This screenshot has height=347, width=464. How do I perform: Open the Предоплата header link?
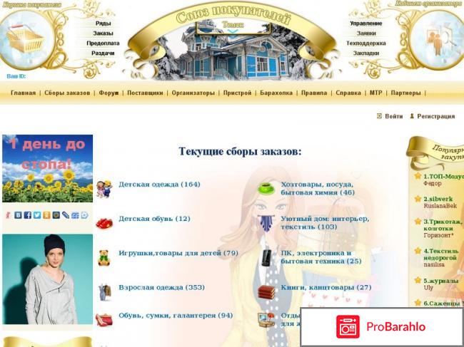(x=103, y=43)
